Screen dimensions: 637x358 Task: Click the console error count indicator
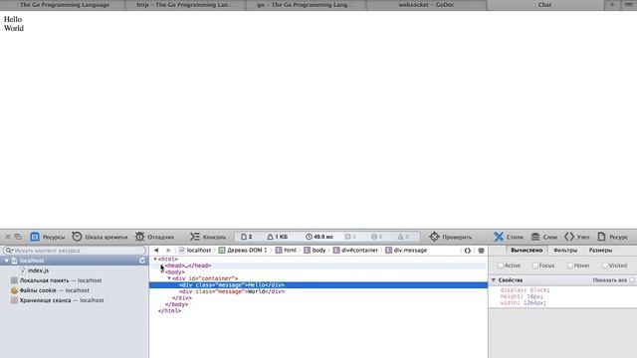click(x=376, y=237)
